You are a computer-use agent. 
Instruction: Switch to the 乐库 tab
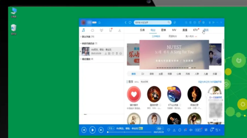coord(142,30)
